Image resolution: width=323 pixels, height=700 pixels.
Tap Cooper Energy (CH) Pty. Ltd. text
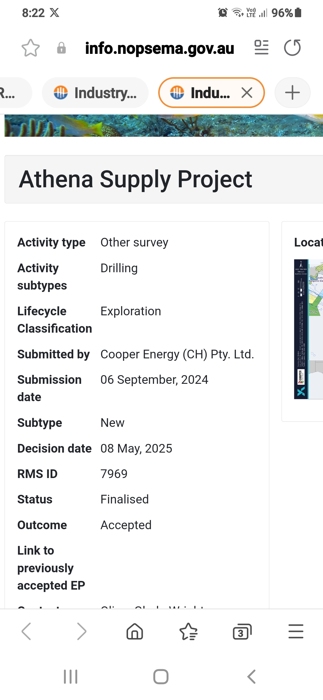coord(177,354)
